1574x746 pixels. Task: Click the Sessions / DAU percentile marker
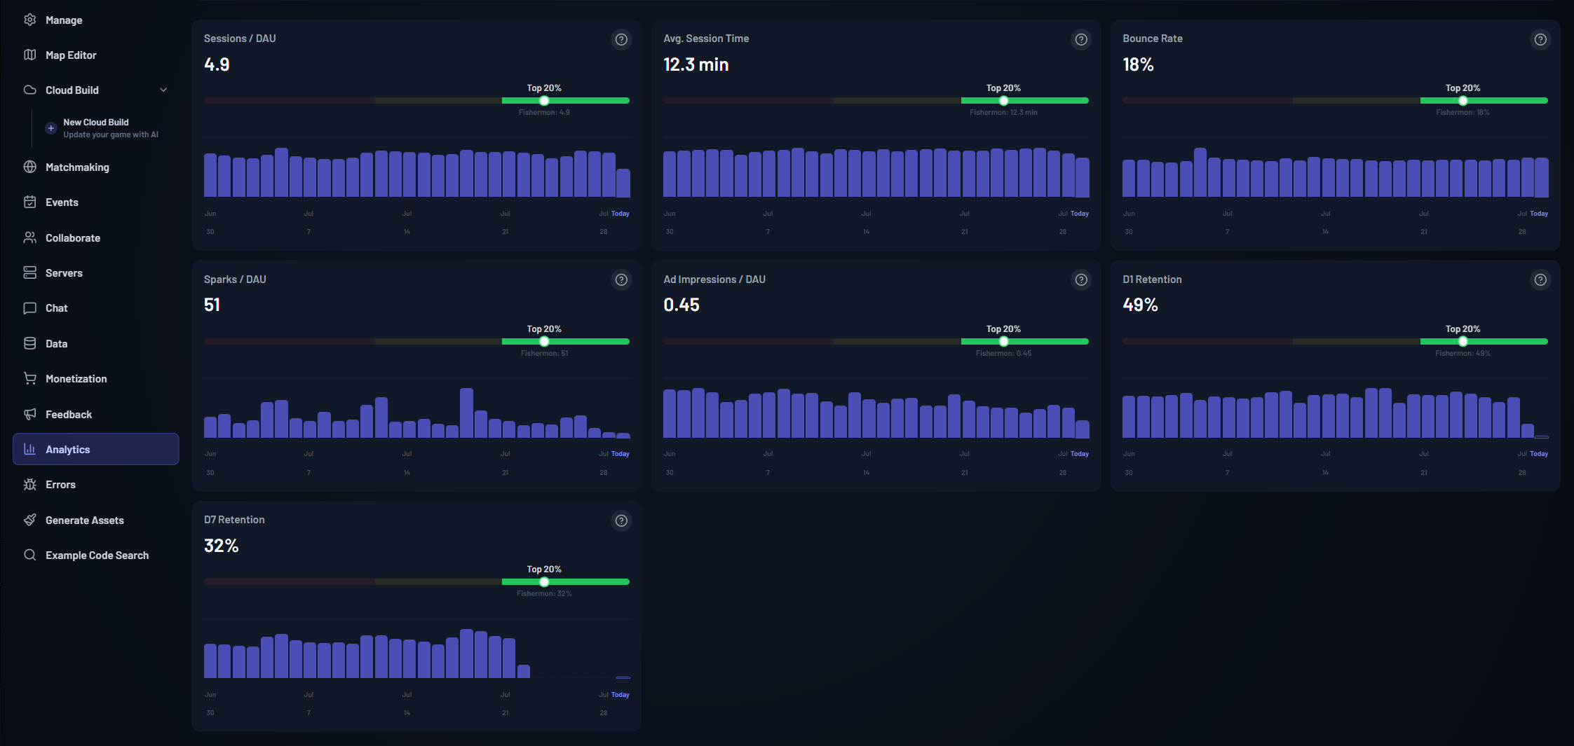(544, 101)
